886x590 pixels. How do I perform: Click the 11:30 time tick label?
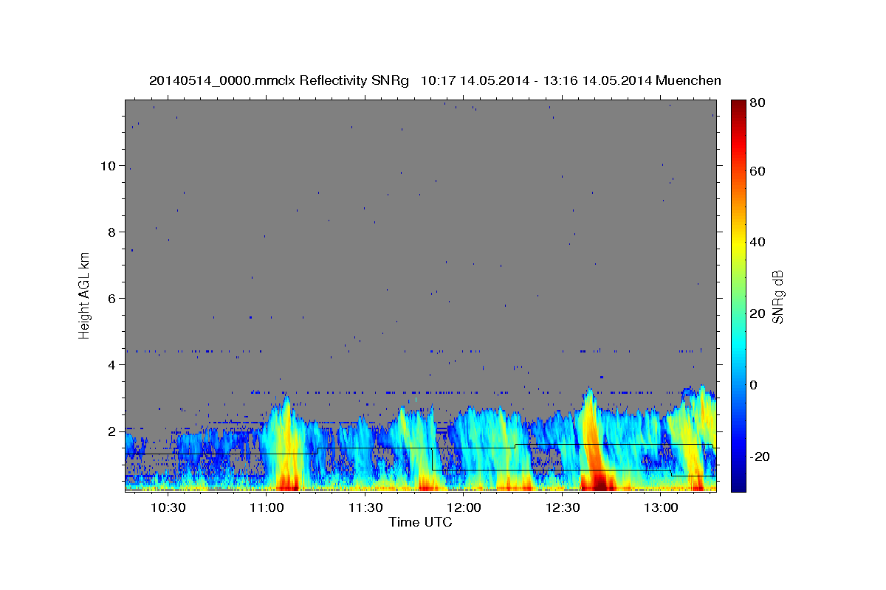[x=365, y=508]
